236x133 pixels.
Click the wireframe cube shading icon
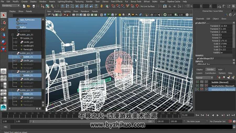[101, 15]
